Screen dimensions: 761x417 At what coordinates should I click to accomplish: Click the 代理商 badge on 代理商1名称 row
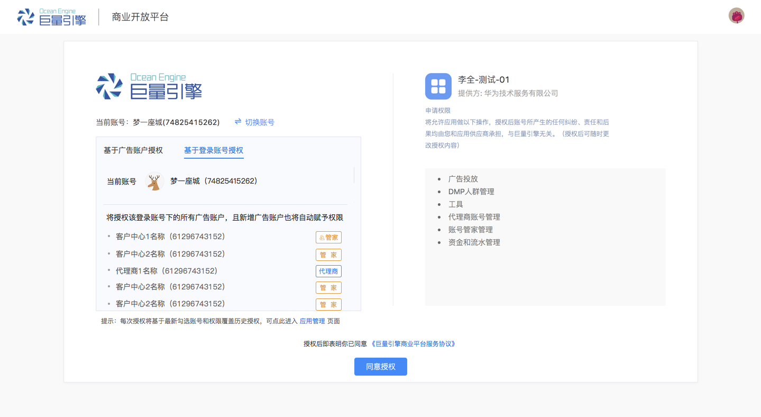(328, 271)
